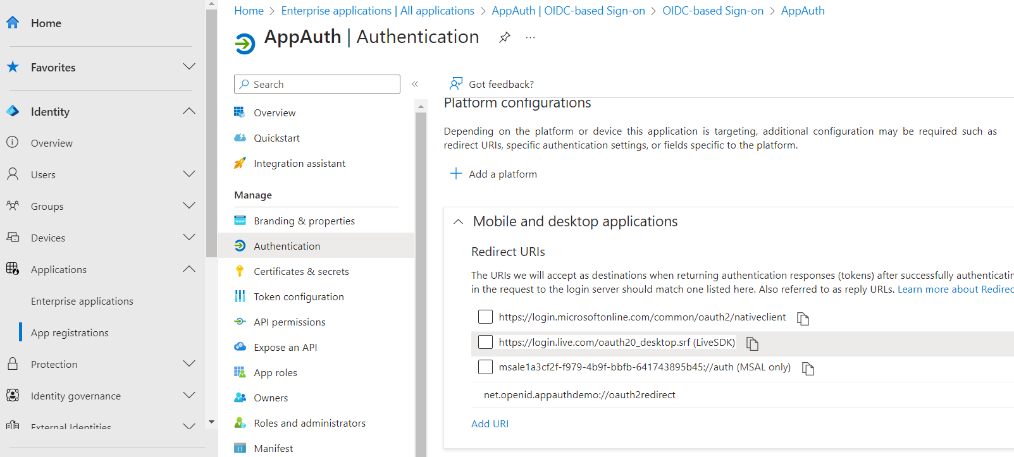Image resolution: width=1014 pixels, height=457 pixels.
Task: Go to Home breadcrumb
Action: [x=249, y=11]
